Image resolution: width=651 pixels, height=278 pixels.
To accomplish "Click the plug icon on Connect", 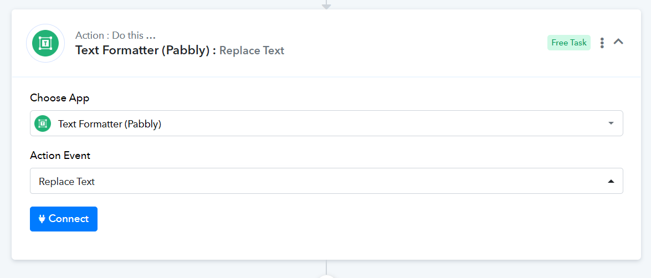I will point(42,219).
